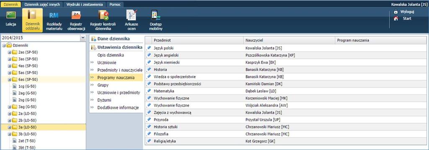
Task: Open the Pomoc tab
Action: tap(115, 5)
